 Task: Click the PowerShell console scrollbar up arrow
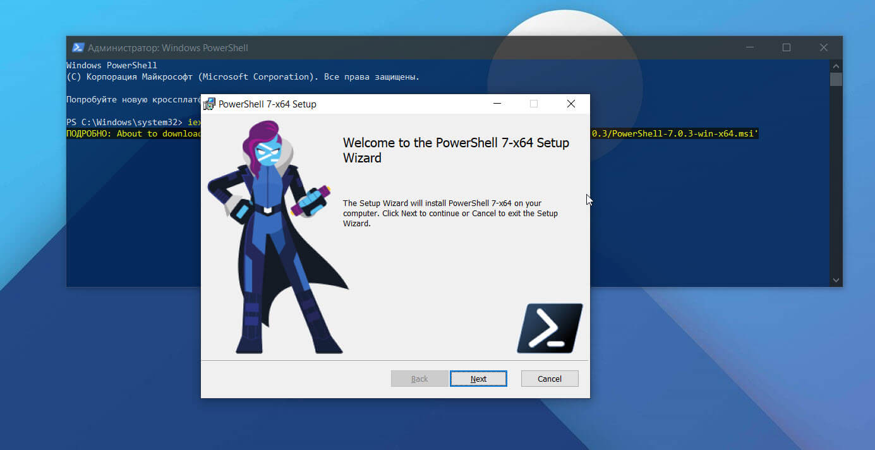pos(836,66)
